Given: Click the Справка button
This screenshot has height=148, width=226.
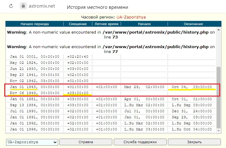Looking at the screenshot, I should click(86, 142).
